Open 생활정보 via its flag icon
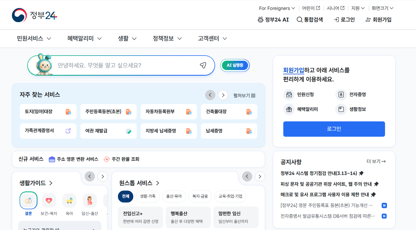 click(341, 109)
